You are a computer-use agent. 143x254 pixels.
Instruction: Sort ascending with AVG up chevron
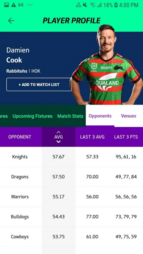pos(58,132)
